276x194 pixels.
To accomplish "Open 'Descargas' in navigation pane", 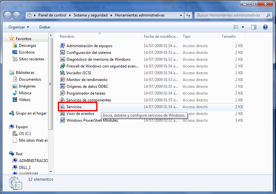I will coord(27,46).
